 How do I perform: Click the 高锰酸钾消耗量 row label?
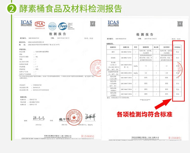(x=113, y=73)
